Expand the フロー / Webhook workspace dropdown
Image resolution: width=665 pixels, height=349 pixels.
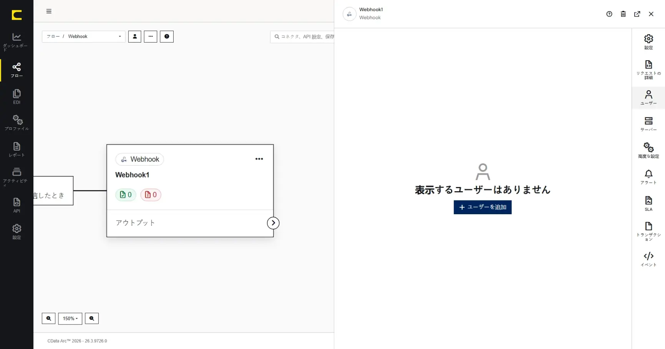coord(84,36)
